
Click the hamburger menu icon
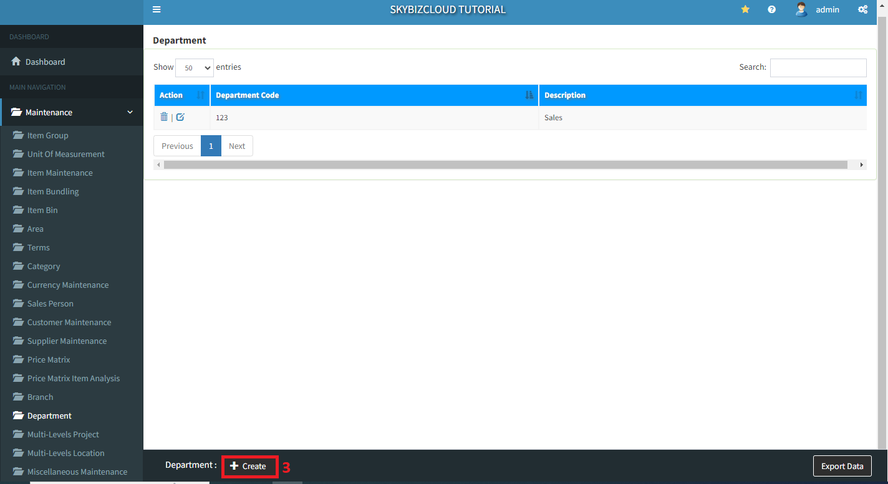[x=157, y=9]
